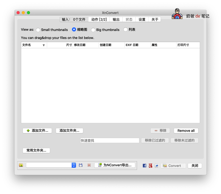Click 属性 column header
The height and width of the screenshot is (194, 221).
point(163,45)
